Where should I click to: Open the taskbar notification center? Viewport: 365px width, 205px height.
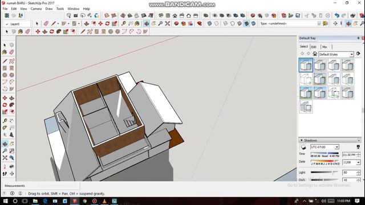[358, 201]
